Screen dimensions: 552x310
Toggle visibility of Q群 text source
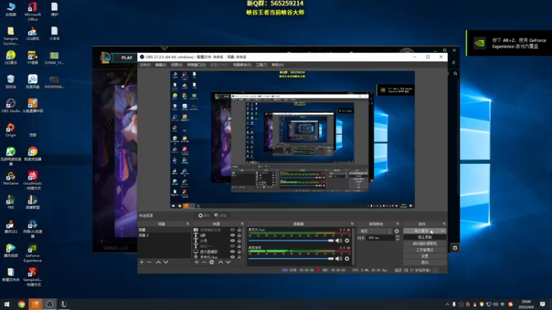pos(233,235)
